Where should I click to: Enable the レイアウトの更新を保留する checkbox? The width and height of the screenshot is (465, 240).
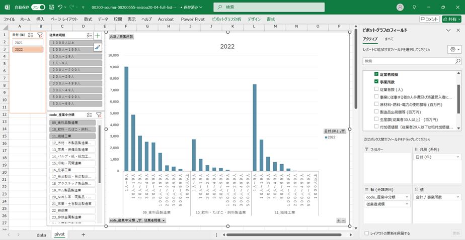366,233
